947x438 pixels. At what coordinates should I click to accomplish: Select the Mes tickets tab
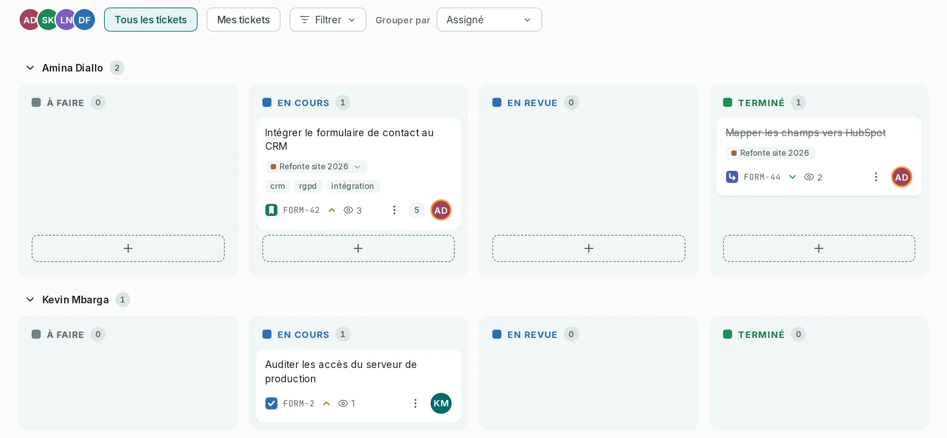point(244,20)
